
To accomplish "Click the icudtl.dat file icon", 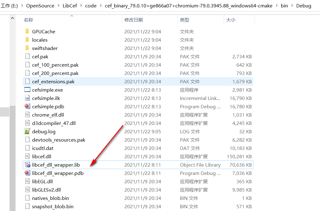I will (27, 148).
